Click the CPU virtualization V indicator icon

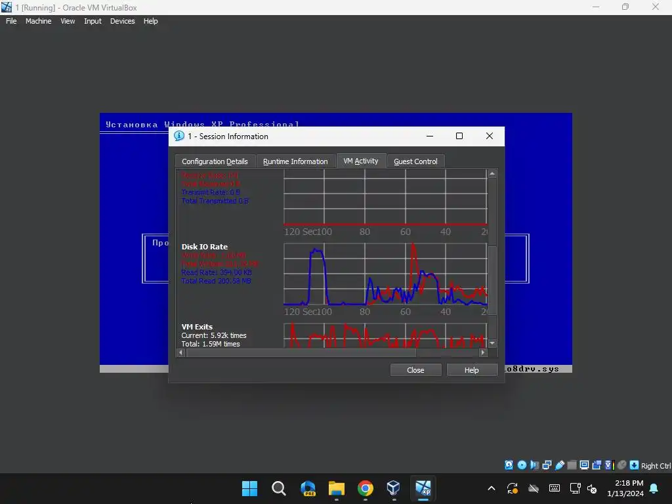tap(609, 465)
